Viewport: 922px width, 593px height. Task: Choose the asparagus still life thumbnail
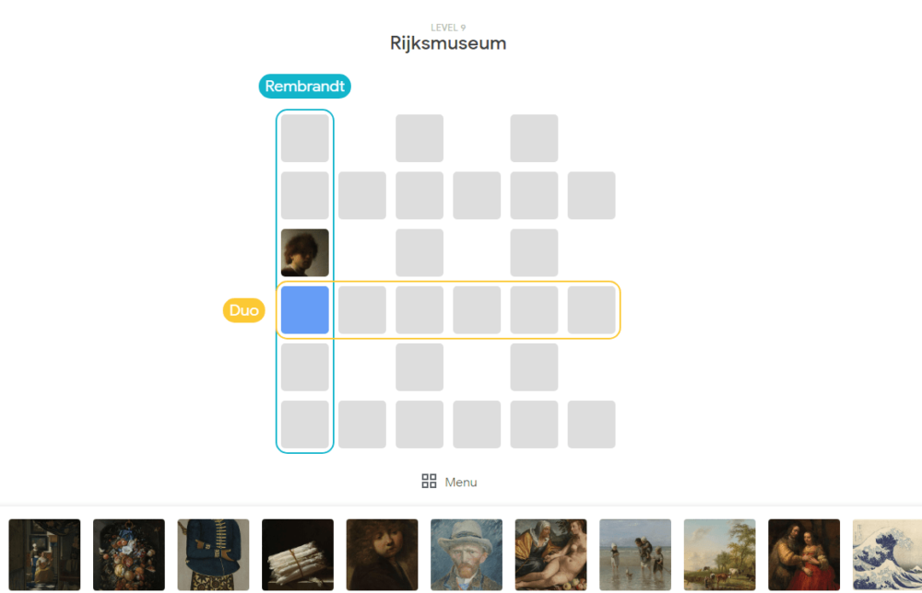click(298, 554)
